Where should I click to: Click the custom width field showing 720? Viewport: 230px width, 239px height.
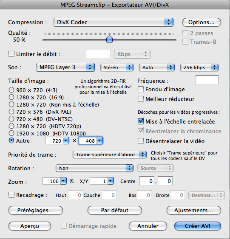click(54, 141)
